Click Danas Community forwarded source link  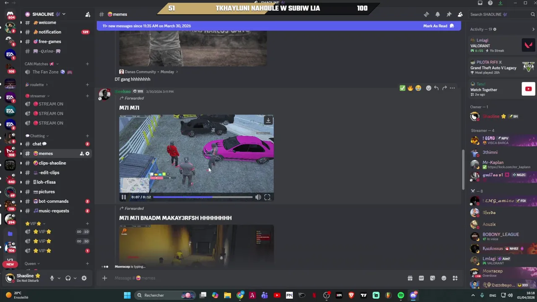[140, 72]
